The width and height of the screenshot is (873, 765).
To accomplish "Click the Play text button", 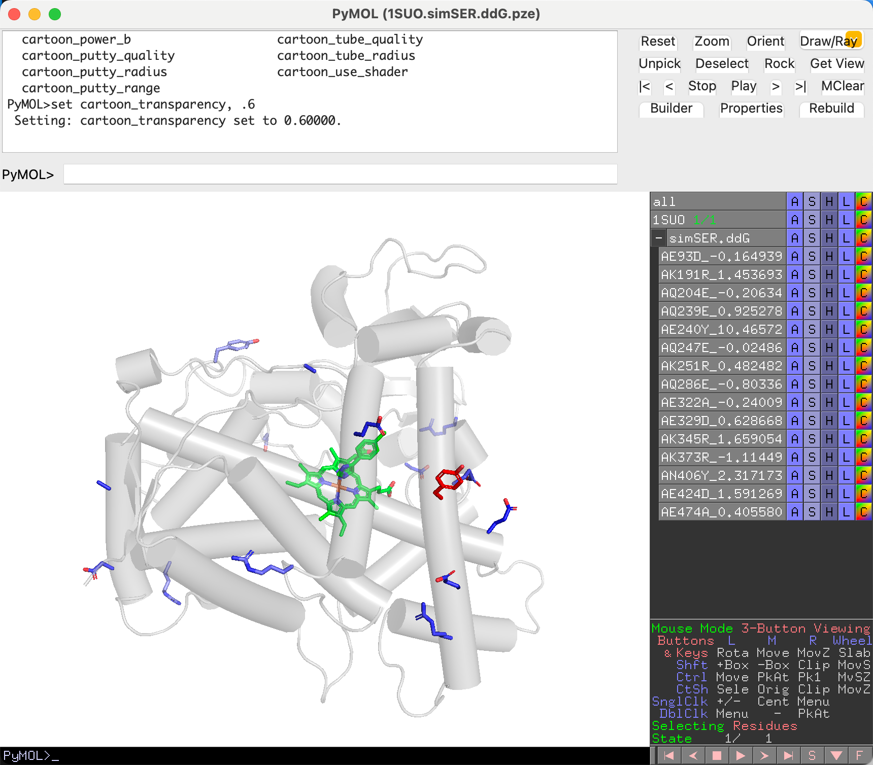I will [x=744, y=86].
